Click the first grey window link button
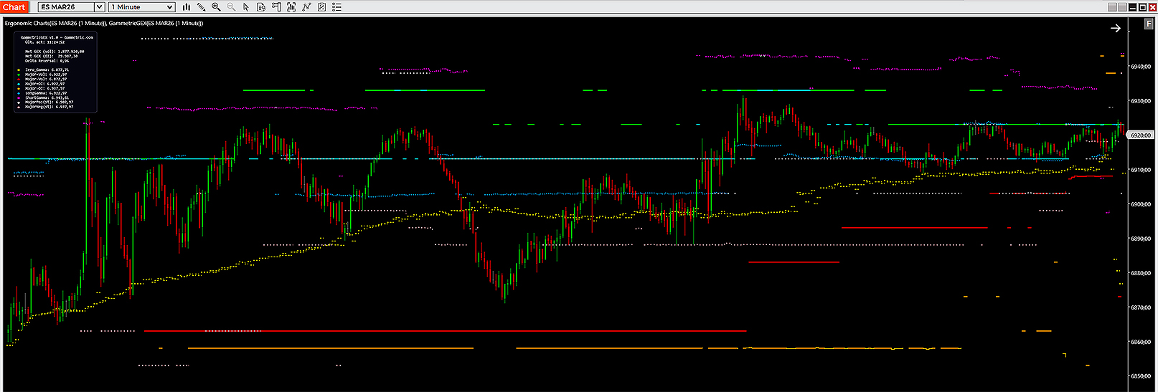Viewport: 1158px width, 392px height. tap(1112, 7)
